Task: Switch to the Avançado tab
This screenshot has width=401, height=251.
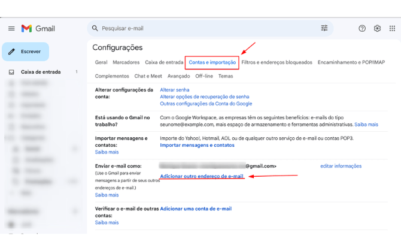Action: [178, 76]
